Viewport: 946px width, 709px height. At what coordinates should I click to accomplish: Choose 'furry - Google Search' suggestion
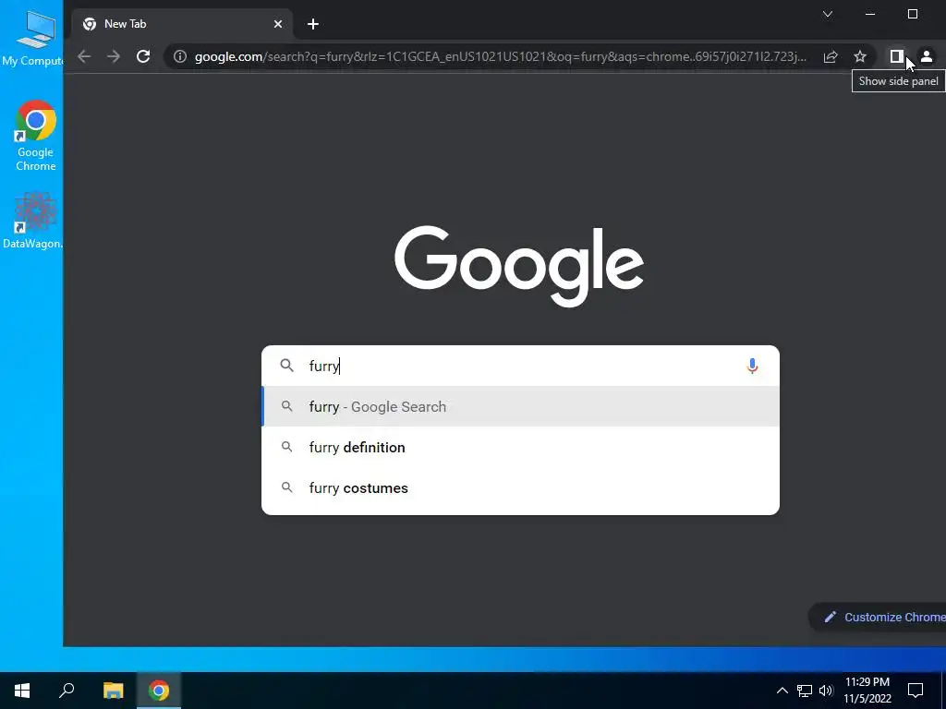(520, 407)
